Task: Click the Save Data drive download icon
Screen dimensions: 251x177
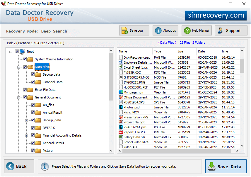Action: tap(212, 166)
